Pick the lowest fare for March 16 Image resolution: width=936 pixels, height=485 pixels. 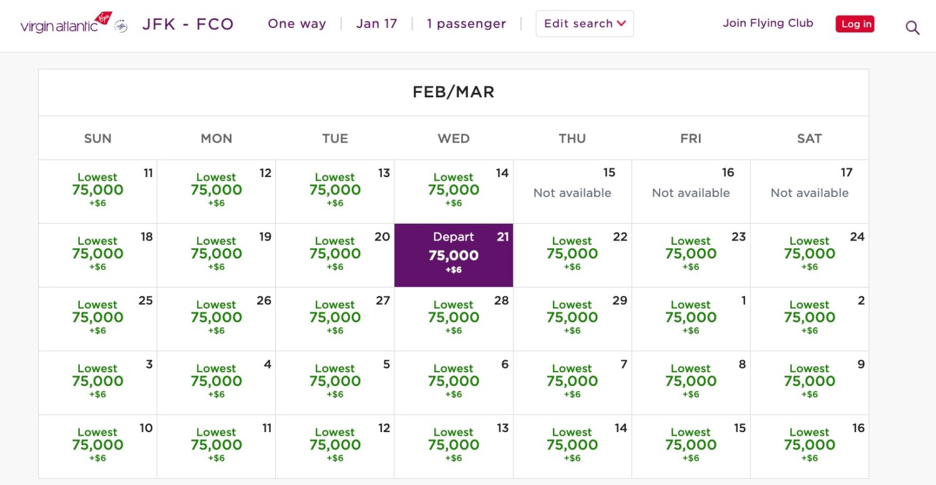(809, 446)
